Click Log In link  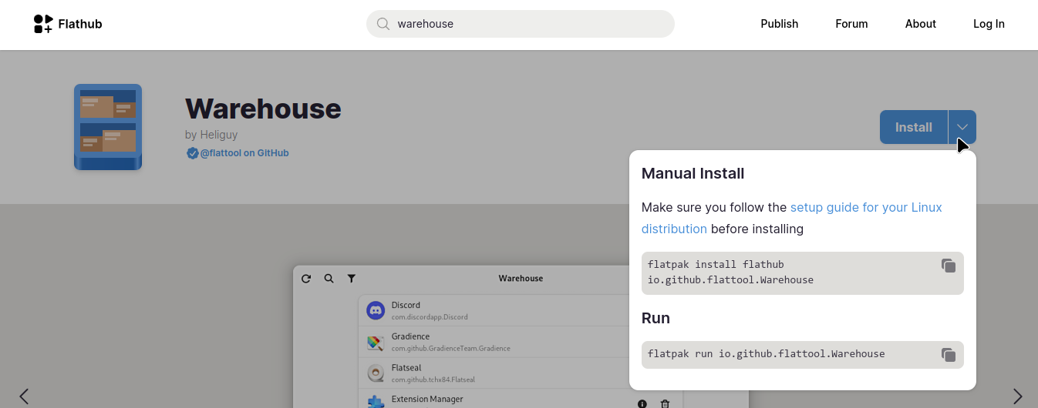[989, 24]
